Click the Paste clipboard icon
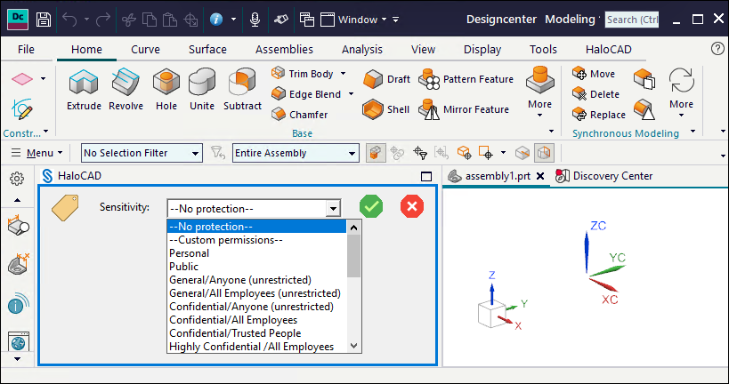729x384 pixels. (x=170, y=20)
